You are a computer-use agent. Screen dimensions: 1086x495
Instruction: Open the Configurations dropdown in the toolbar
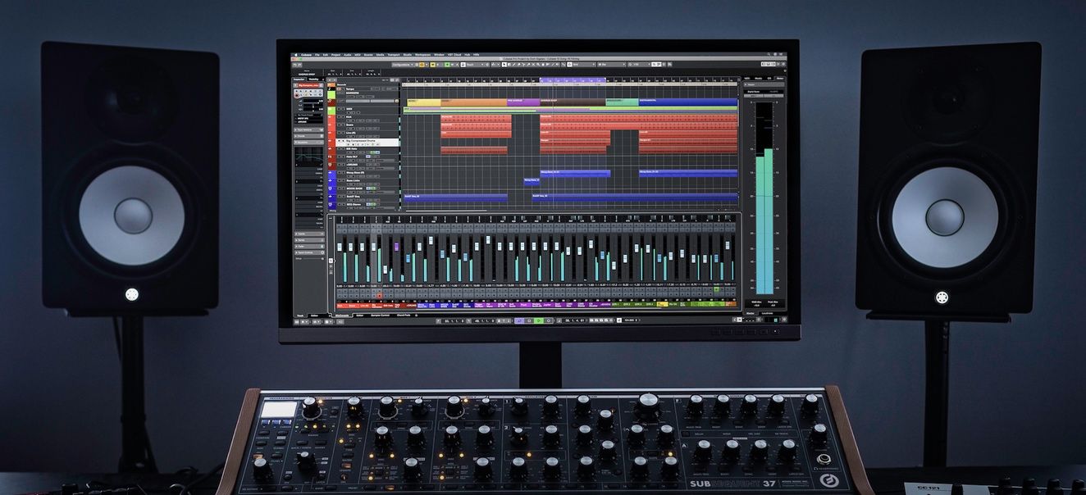pyautogui.click(x=403, y=65)
